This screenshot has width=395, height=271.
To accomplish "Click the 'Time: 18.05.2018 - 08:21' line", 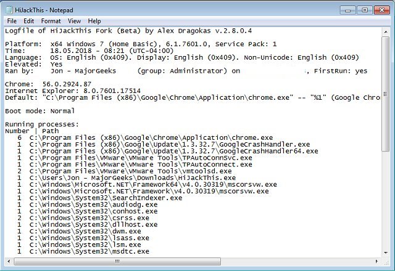I will [89, 51].
